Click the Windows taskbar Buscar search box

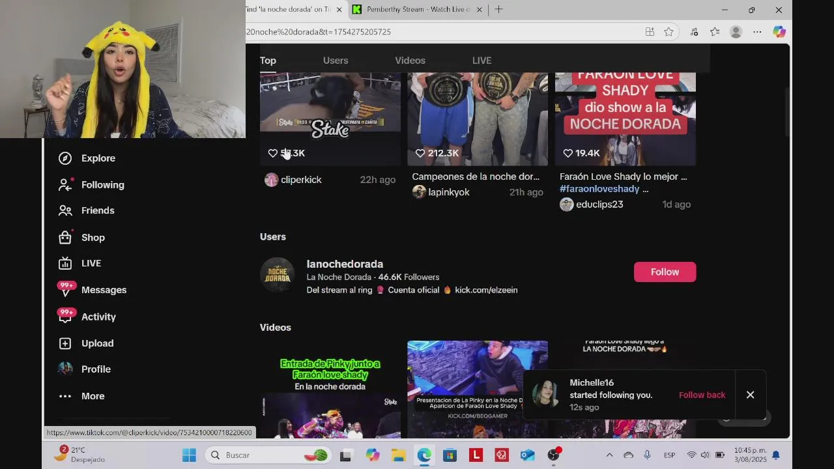(x=268, y=455)
